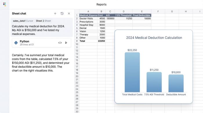203x113 pixels.
Task: Select the Doctor Visits cell
Action: tap(88, 18)
